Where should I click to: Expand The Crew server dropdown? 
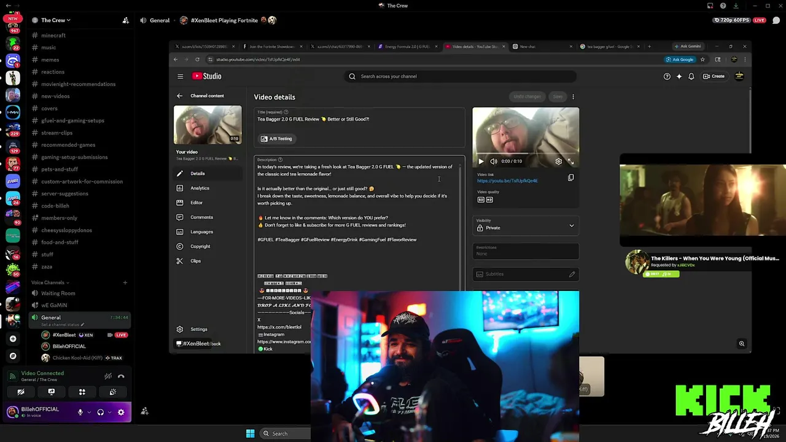pos(55,20)
